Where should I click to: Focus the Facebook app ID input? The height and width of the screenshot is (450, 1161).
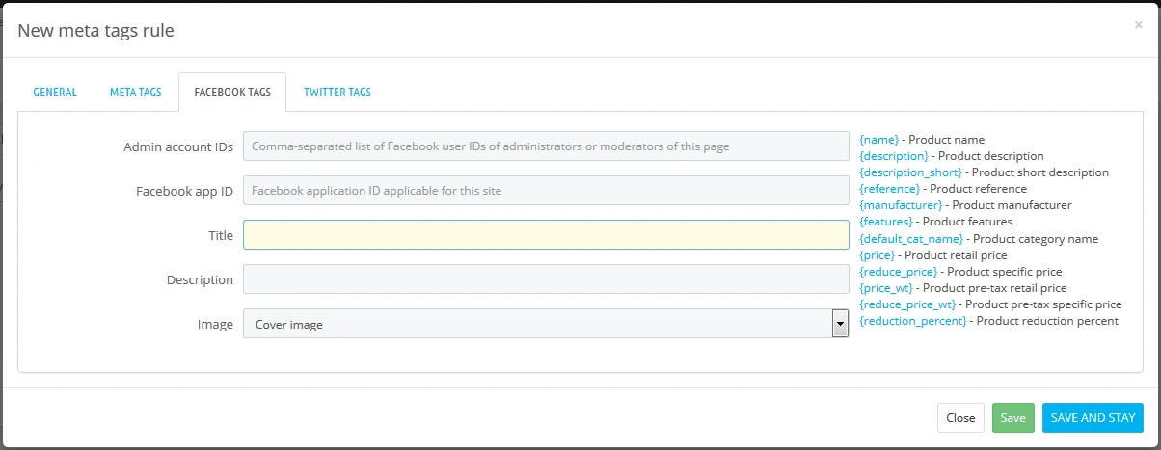[546, 191]
